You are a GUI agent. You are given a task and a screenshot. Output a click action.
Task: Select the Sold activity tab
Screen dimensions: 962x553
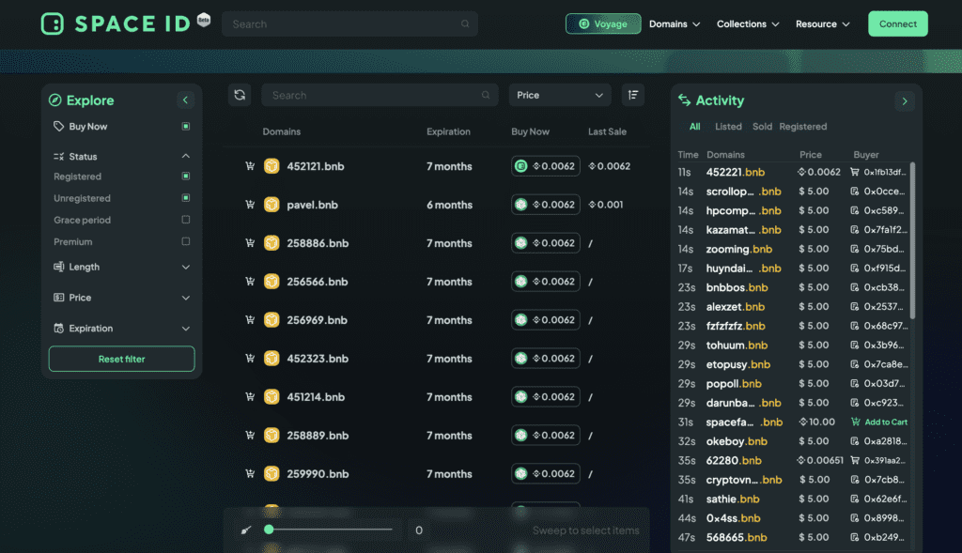pos(762,127)
